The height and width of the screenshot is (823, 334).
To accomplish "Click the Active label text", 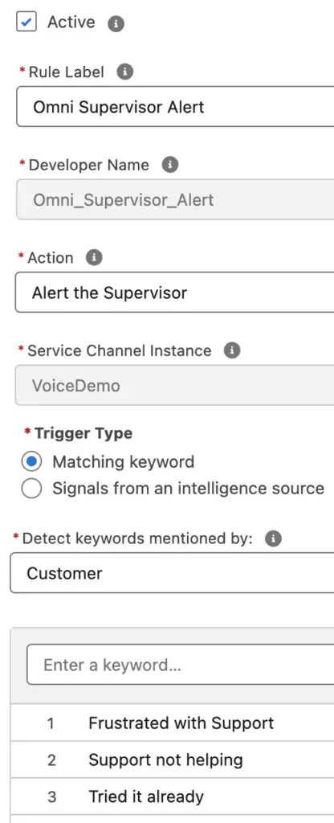I will click(71, 22).
